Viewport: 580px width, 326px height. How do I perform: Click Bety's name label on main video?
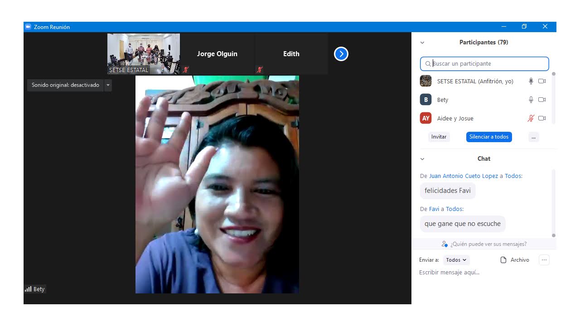pos(39,289)
